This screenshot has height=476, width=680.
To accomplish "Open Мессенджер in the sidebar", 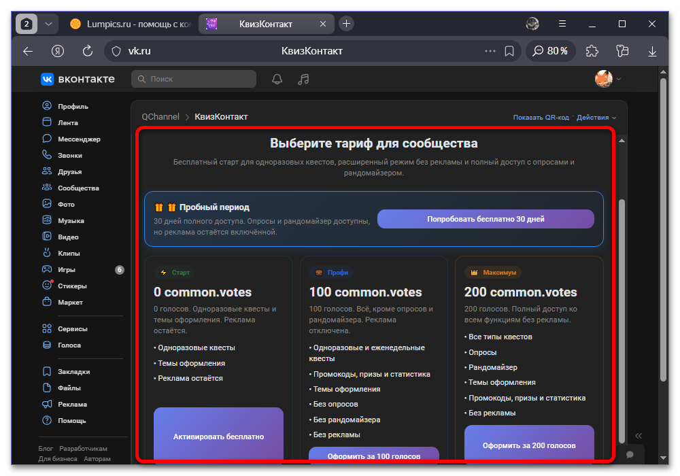I will (x=79, y=139).
